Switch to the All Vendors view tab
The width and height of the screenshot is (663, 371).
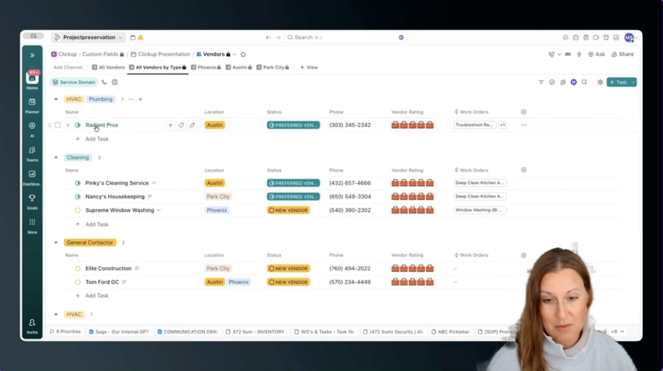click(108, 68)
